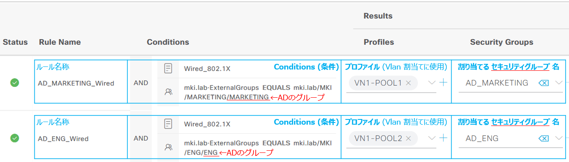Click user group icon in MARKETING condition
569x162 pixels.
[168, 92]
